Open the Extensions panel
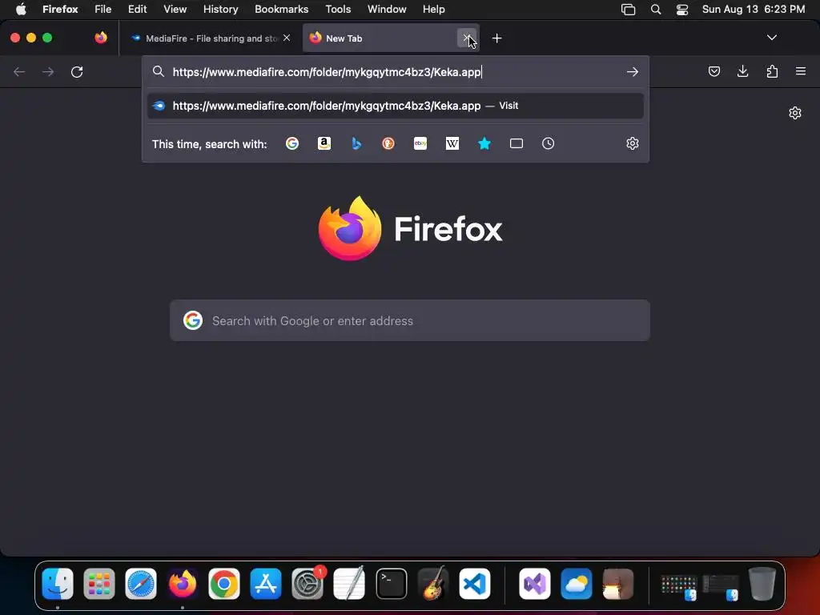The height and width of the screenshot is (615, 820). click(x=772, y=71)
